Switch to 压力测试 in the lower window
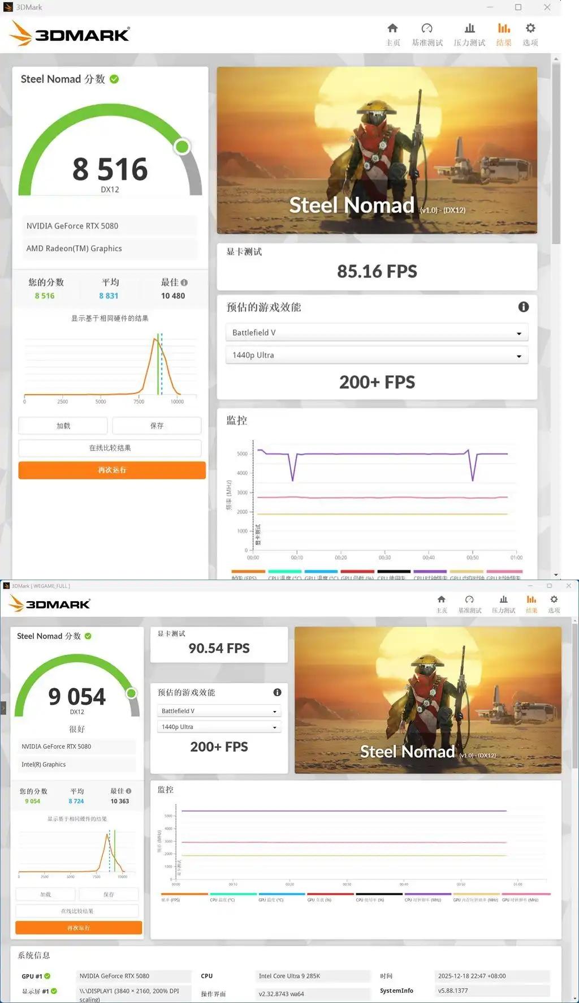The width and height of the screenshot is (579, 1003). [503, 603]
